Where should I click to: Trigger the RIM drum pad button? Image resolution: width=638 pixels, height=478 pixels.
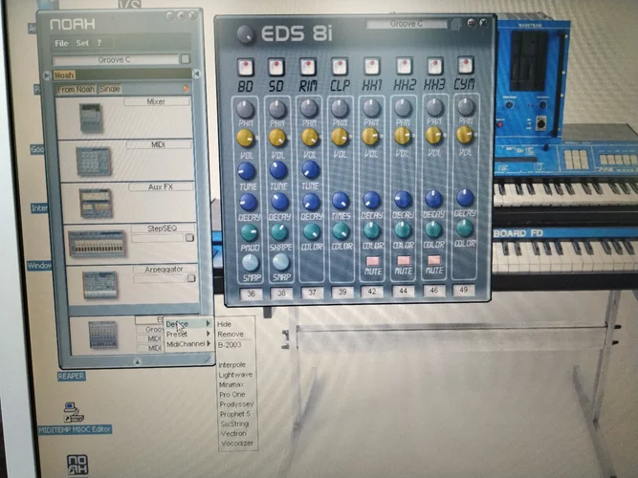(x=308, y=67)
